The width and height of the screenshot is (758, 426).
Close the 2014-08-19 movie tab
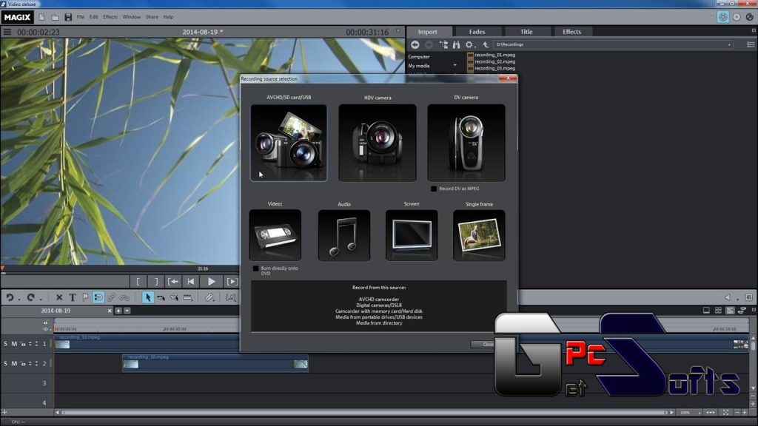point(110,311)
